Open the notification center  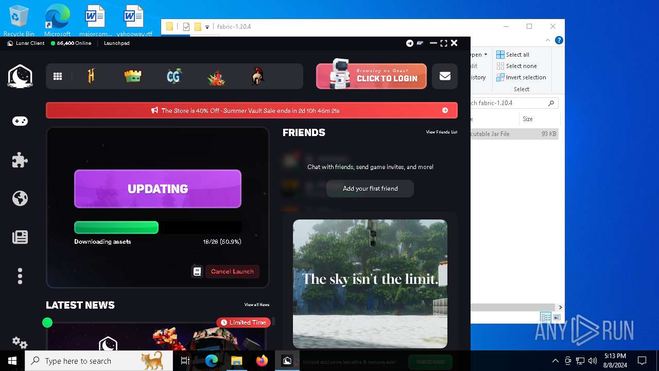pos(642,361)
